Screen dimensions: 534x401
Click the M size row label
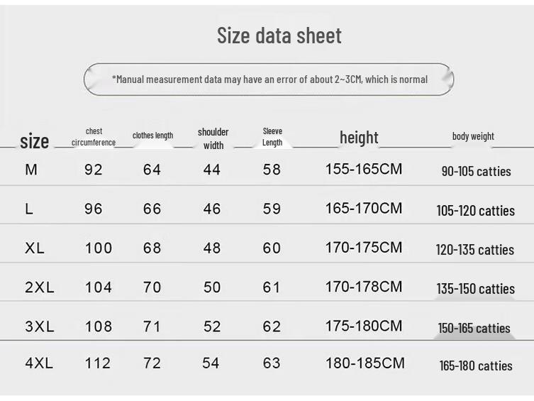coord(31,170)
